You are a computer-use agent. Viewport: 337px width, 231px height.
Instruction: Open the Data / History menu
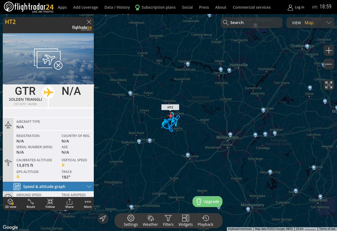[117, 7]
